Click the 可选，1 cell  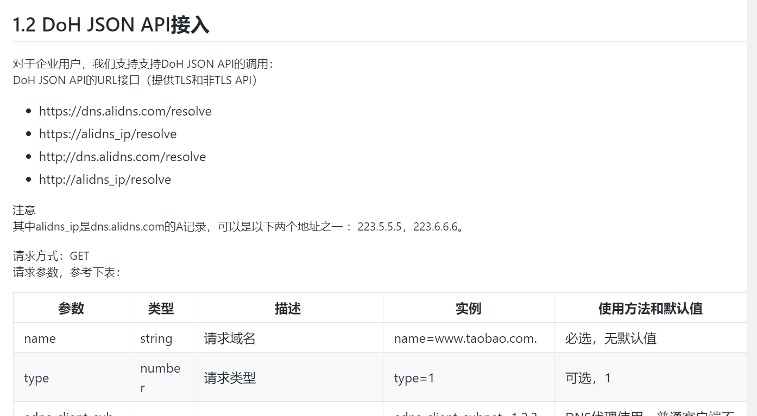pos(590,377)
